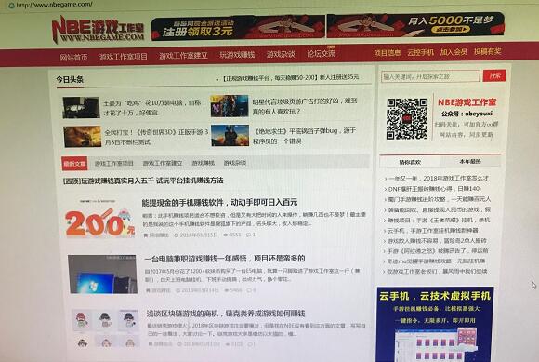
Task: Select the 游戏杂谈 tab in article list
Action: (x=235, y=163)
